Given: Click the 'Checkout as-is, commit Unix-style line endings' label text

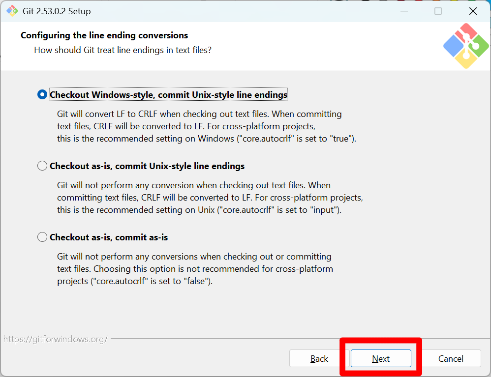Looking at the screenshot, I should coord(147,166).
